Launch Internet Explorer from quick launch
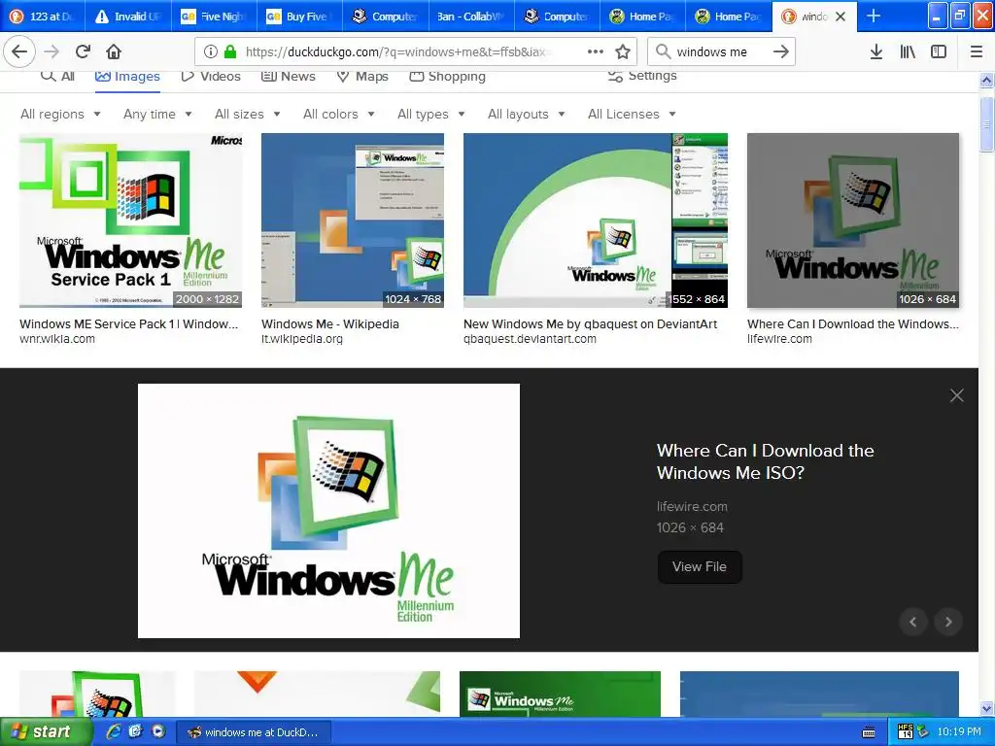 [x=114, y=731]
